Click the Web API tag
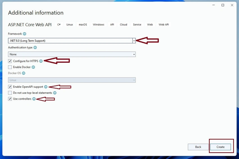This screenshot has width=239, height=159. click(164, 24)
